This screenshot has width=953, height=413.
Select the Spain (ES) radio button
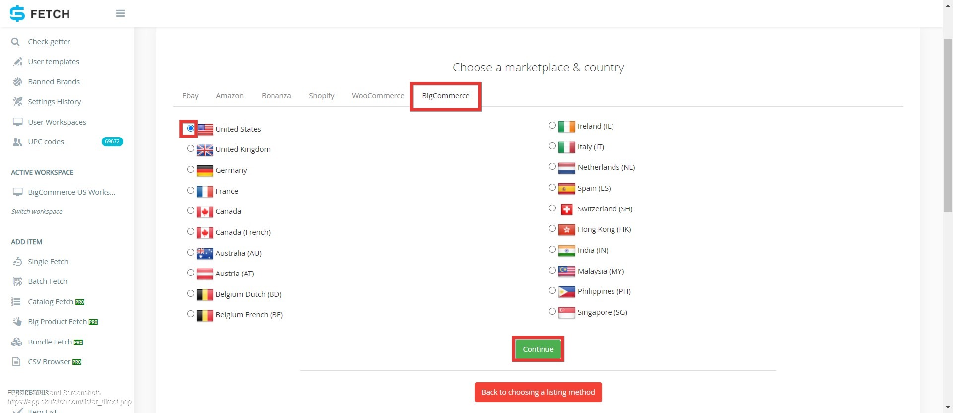(x=552, y=187)
